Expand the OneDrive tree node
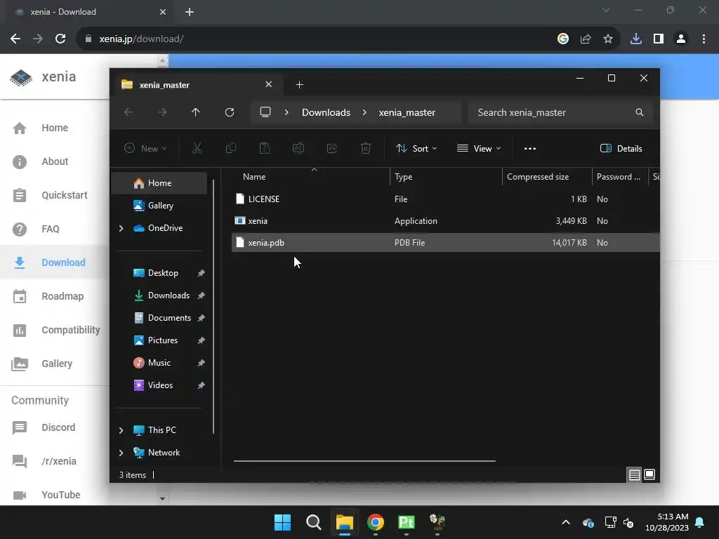This screenshot has height=539, width=719. [x=121, y=228]
